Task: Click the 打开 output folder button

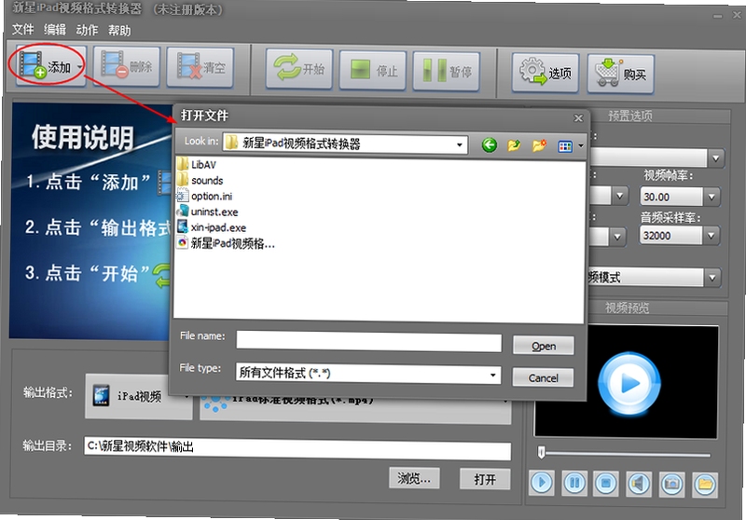Action: pos(485,479)
